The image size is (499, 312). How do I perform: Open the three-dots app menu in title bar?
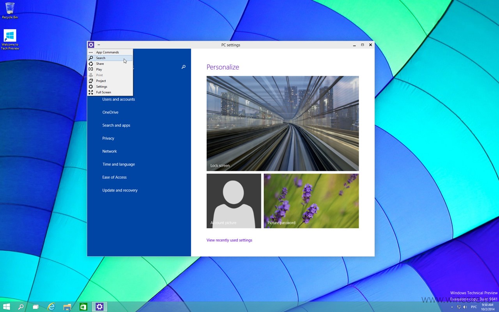coord(99,45)
